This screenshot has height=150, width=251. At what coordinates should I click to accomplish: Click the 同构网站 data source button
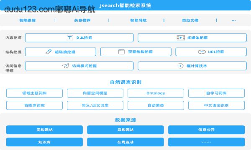point(44,130)
